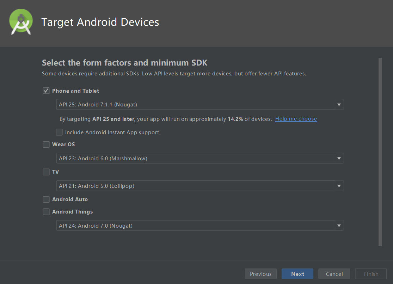This screenshot has width=393, height=284.
Task: Check the Wear OS form factor
Action: [46, 144]
